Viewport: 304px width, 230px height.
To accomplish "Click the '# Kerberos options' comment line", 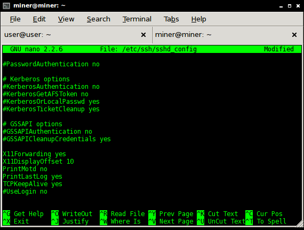I will tap(36, 79).
